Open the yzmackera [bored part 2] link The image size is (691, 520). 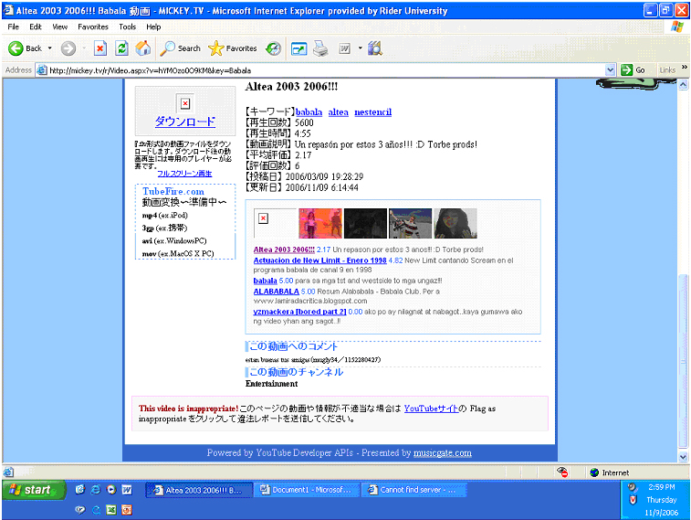pos(299,312)
